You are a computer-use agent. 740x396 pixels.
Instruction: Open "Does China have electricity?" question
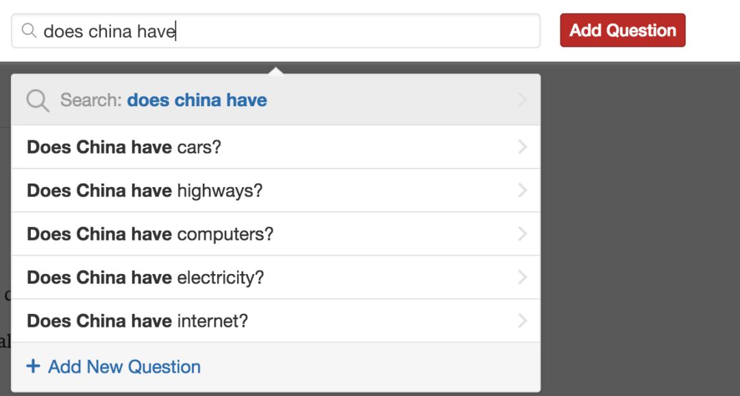(145, 277)
